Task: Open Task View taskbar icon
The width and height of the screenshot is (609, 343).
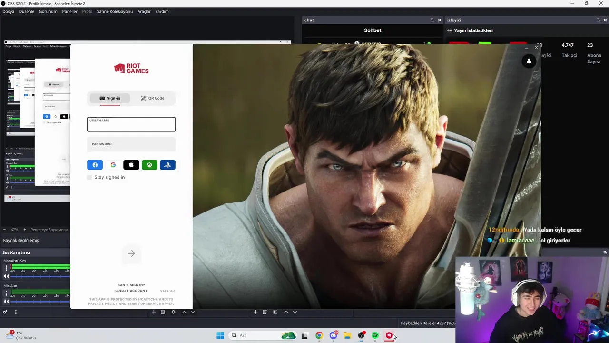Action: click(x=305, y=335)
